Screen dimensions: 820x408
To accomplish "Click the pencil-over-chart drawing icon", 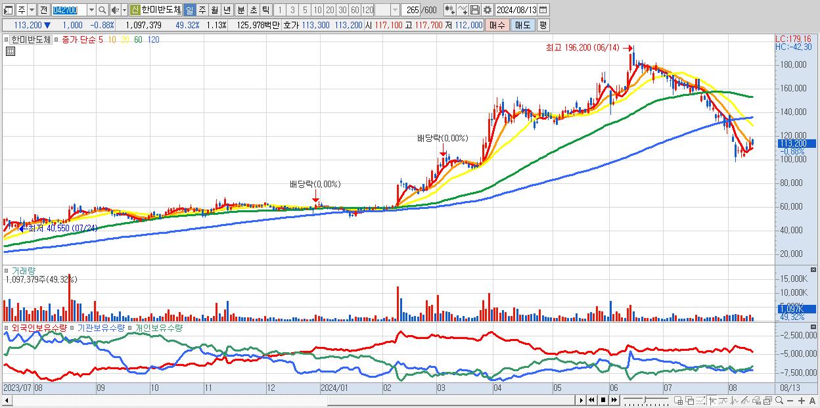I will point(745,400).
